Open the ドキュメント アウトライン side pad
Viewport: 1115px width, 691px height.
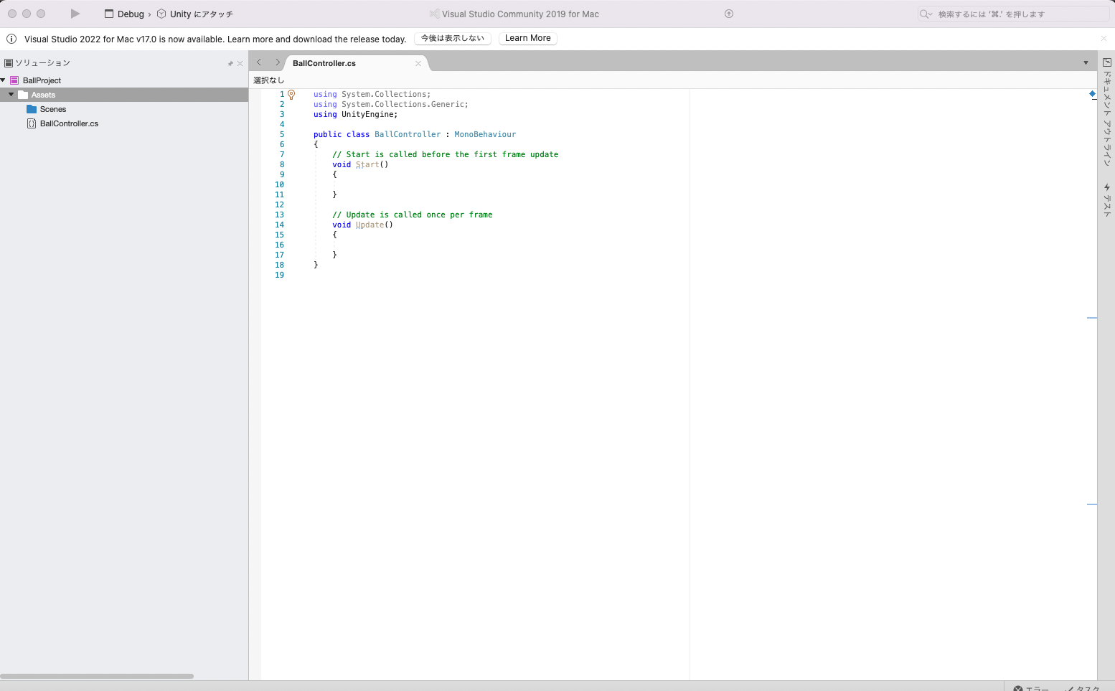(1106, 112)
